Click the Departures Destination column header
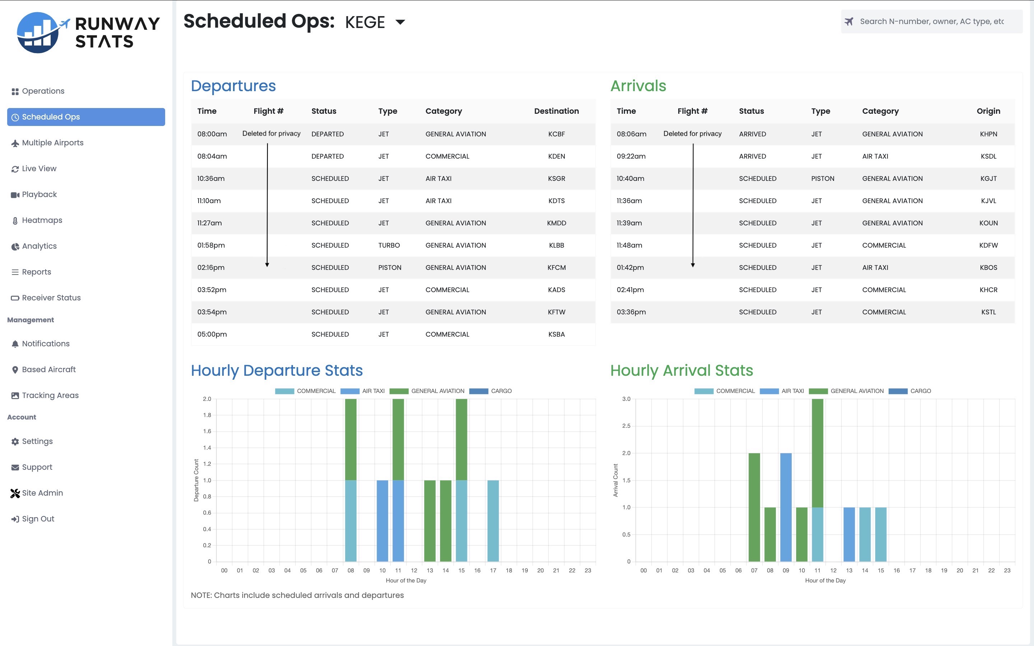 pyautogui.click(x=556, y=111)
